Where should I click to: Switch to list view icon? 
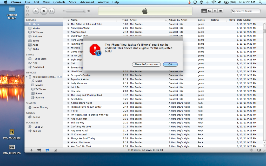click(204, 11)
